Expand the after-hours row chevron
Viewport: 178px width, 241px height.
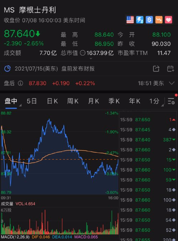point(172,83)
